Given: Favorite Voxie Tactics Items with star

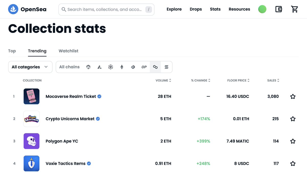Looking at the screenshot, I should 293,163.
